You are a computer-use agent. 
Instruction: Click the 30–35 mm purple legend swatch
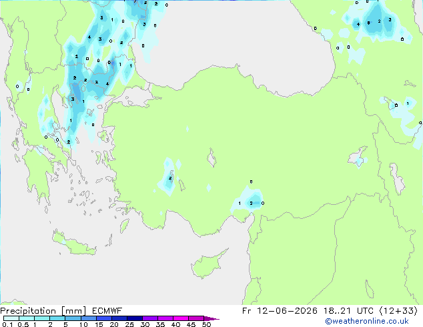pos(149,318)
